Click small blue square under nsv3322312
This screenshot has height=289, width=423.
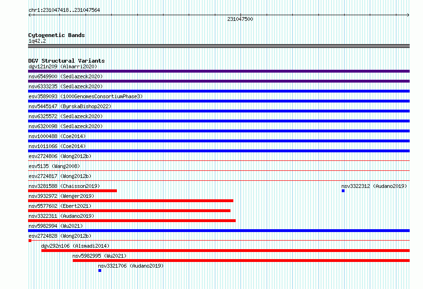[343, 191]
